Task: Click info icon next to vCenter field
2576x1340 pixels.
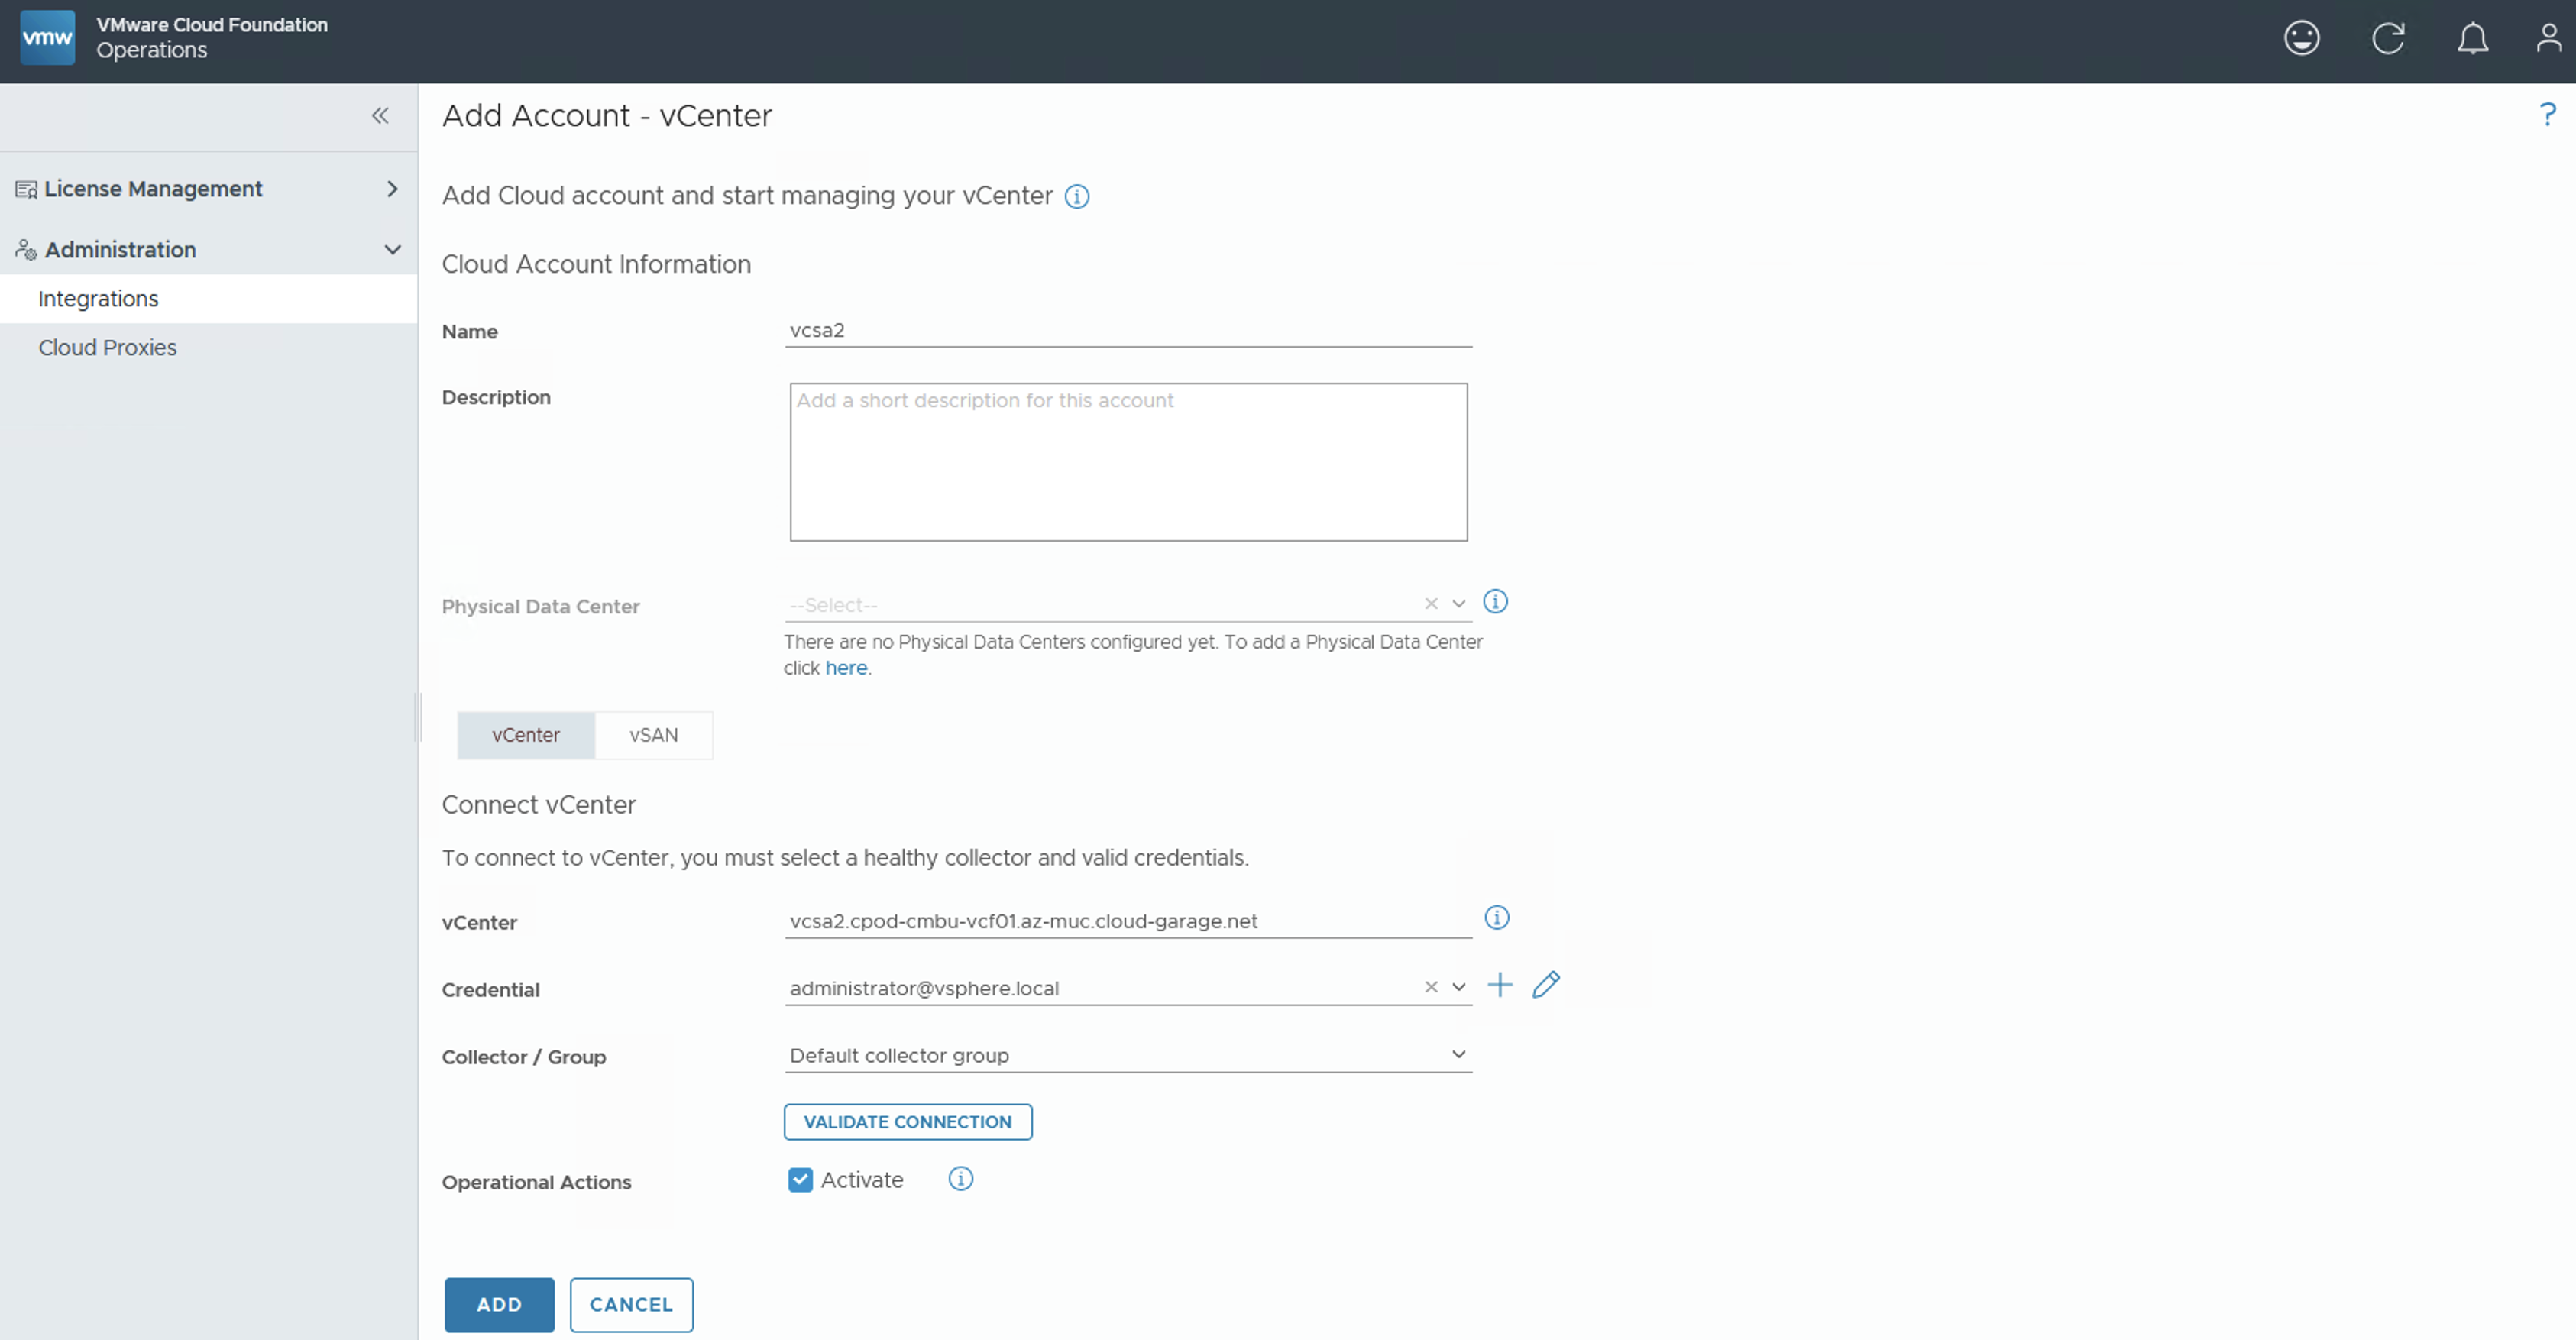Action: click(1496, 918)
